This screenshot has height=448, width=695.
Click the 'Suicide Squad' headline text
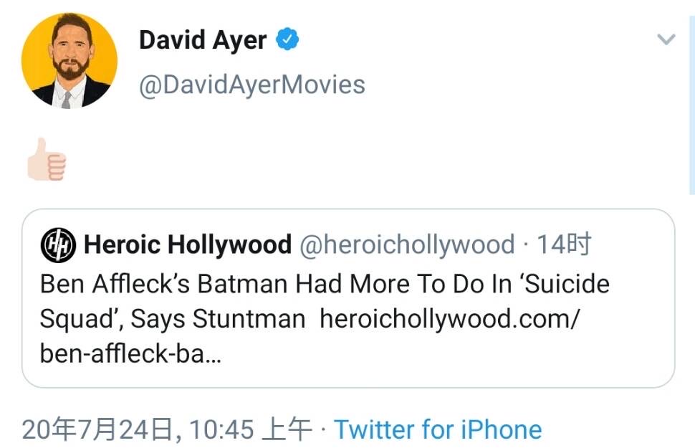(x=566, y=284)
